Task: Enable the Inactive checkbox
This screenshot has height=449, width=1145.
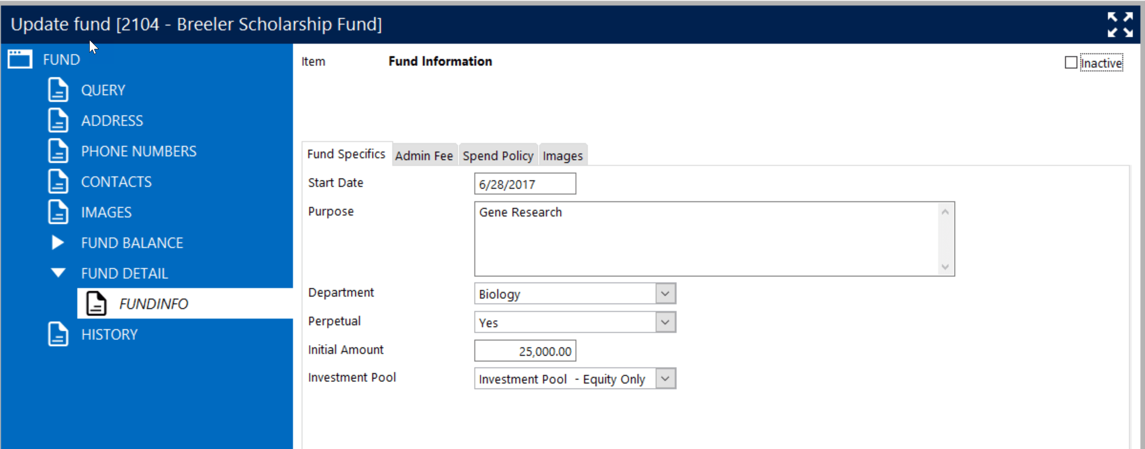Action: pos(1070,63)
